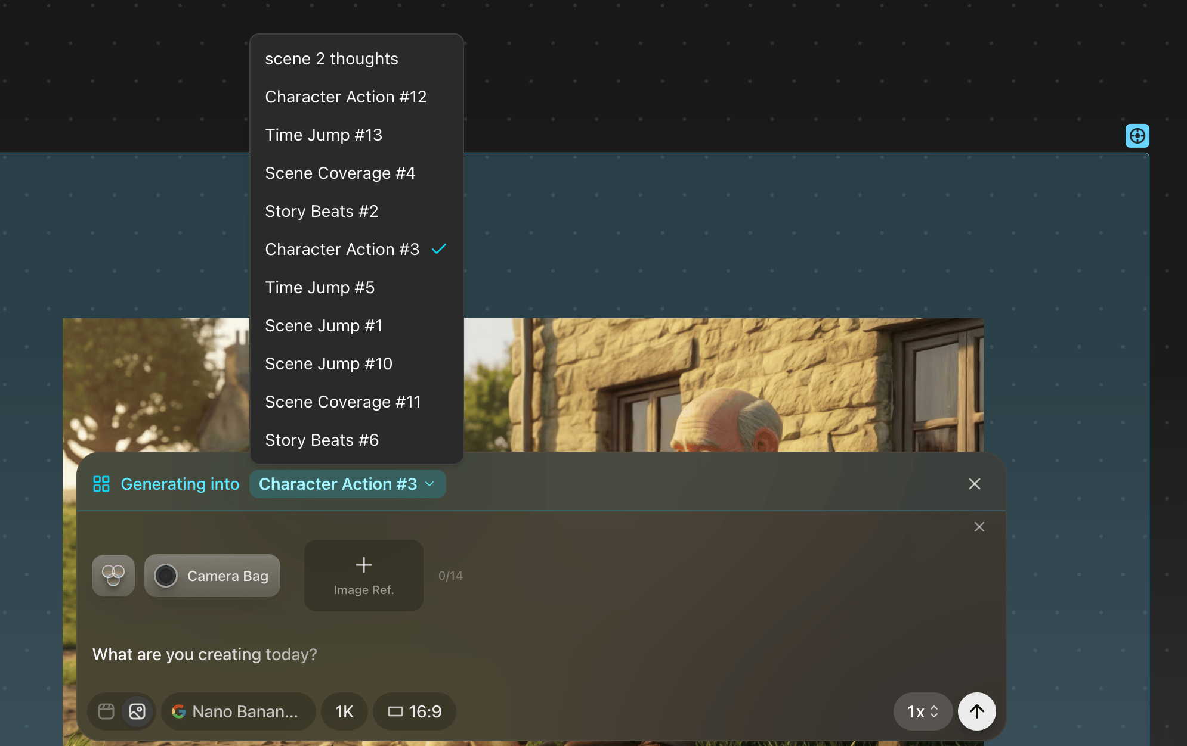Close the Generating into panel
1187x746 pixels.
[x=975, y=484]
